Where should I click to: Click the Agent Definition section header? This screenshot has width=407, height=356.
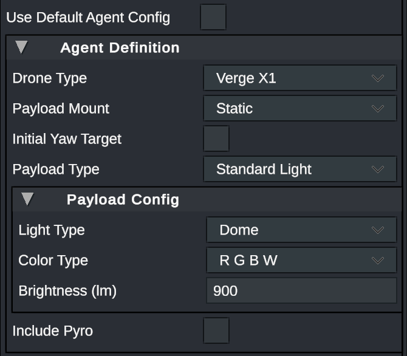tap(204, 47)
